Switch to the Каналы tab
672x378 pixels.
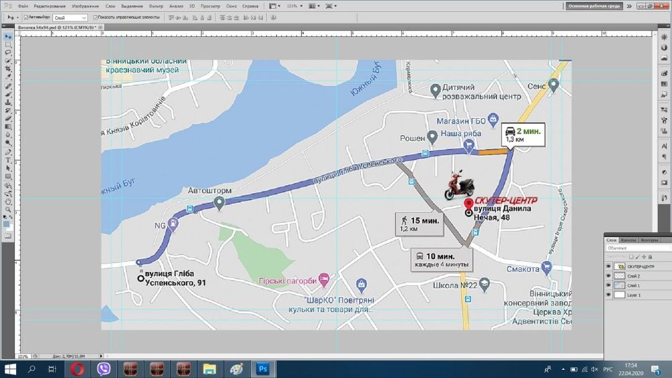tap(629, 240)
